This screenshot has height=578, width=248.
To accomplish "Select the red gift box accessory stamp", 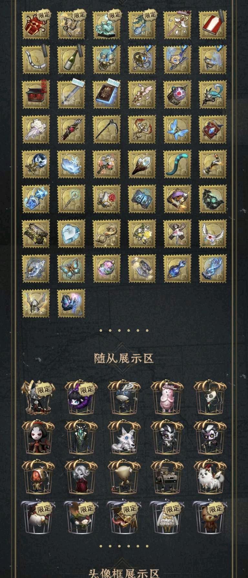I will pyautogui.click(x=36, y=25).
